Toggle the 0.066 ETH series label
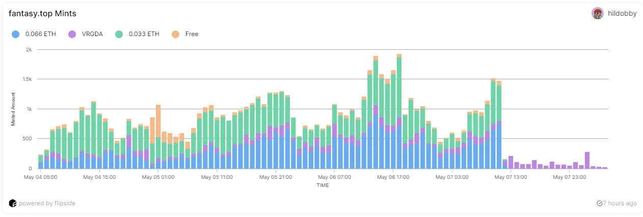This screenshot has width=643, height=217. 41,34
